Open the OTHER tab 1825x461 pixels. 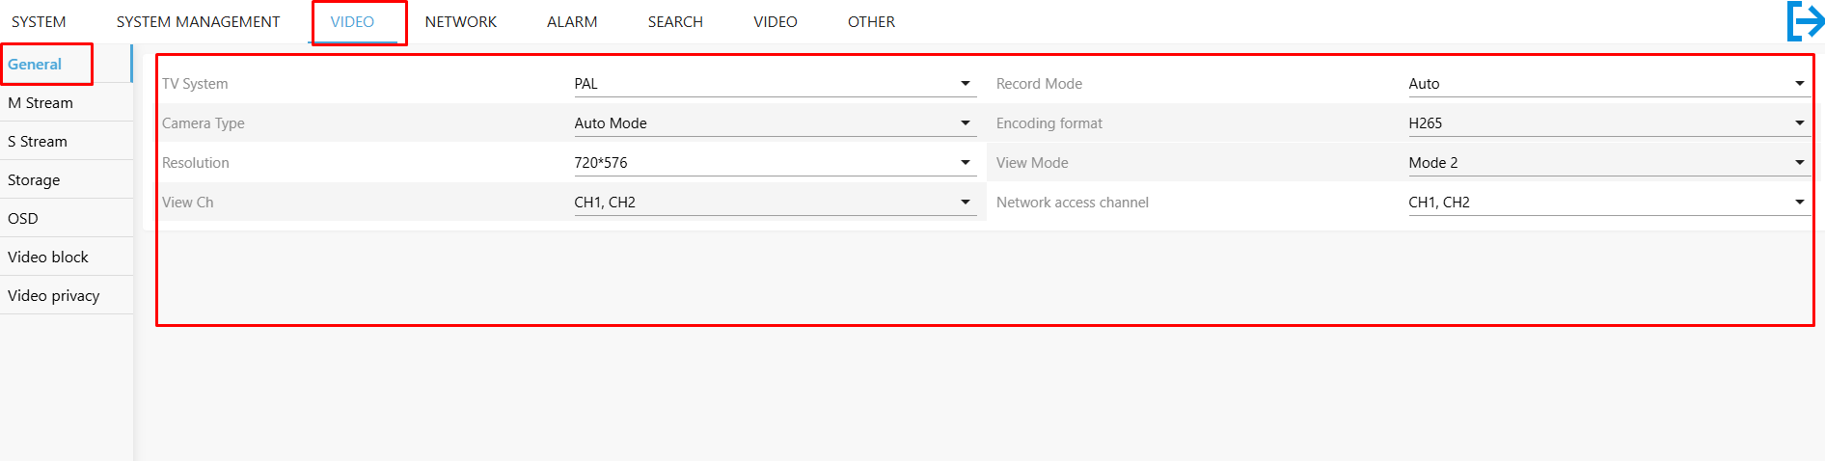tap(871, 21)
